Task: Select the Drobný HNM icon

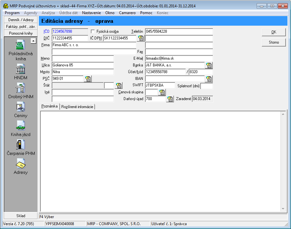Action: click(x=21, y=88)
